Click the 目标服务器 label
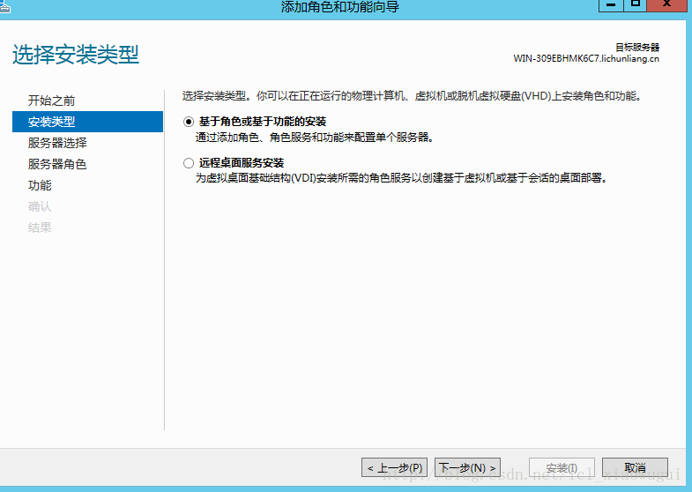The width and height of the screenshot is (692, 492). (x=637, y=48)
